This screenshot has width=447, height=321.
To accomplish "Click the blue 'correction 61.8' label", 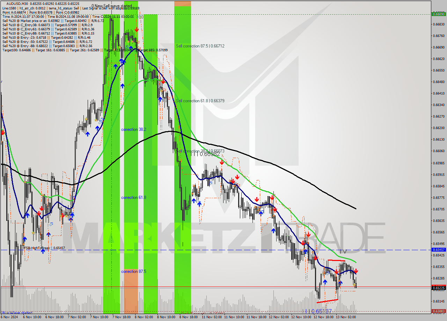I will pyautogui.click(x=134, y=197).
